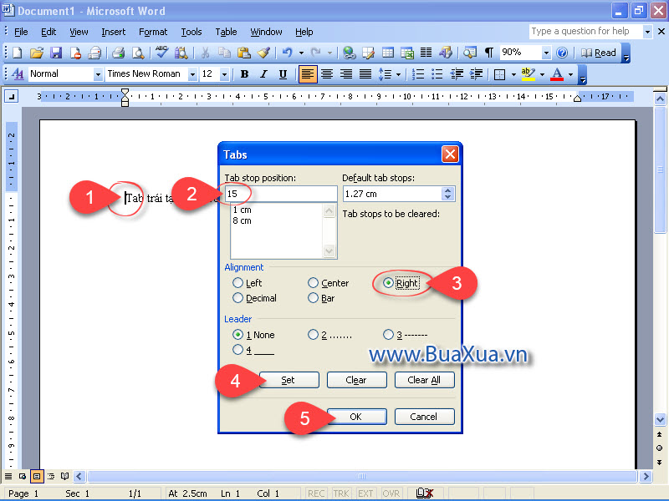The width and height of the screenshot is (669, 501).
Task: Open the Table menu
Action: pyautogui.click(x=226, y=32)
